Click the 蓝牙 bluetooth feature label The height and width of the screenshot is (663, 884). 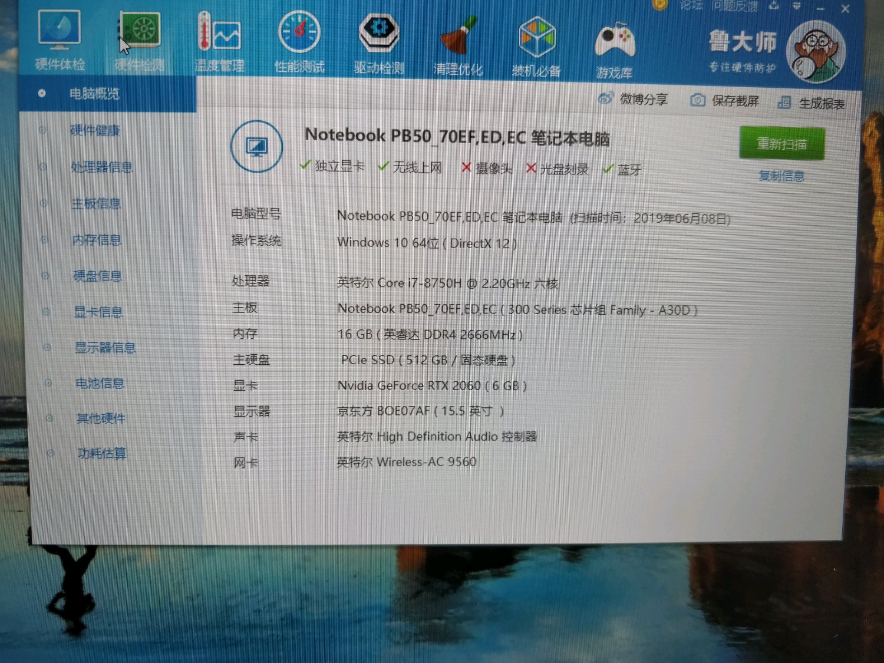pos(629,170)
